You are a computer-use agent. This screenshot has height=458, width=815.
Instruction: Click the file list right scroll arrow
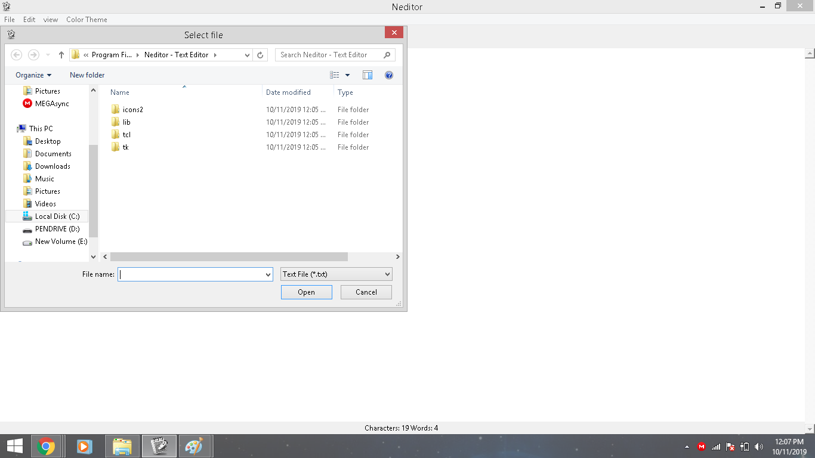pyautogui.click(x=398, y=257)
